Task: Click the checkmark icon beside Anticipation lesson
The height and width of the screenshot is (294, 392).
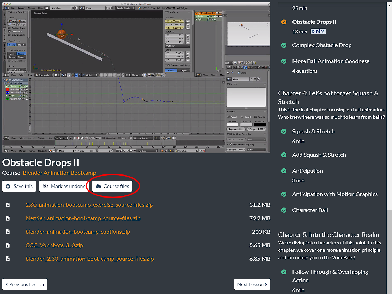Action: [284, 171]
